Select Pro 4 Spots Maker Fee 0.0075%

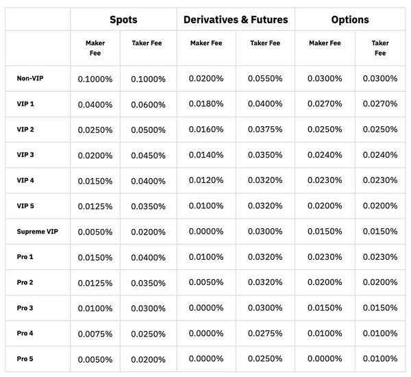95,334
